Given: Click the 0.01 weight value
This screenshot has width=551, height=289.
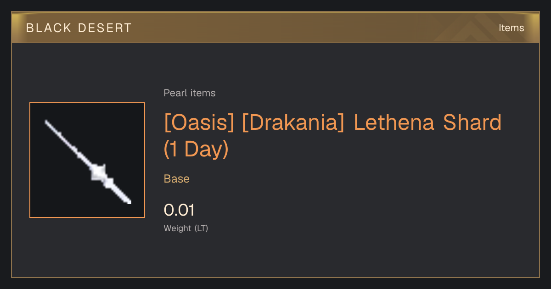Looking at the screenshot, I should [x=180, y=210].
